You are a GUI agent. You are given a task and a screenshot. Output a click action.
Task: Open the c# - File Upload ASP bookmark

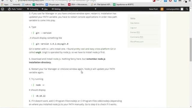click(x=101, y=4)
